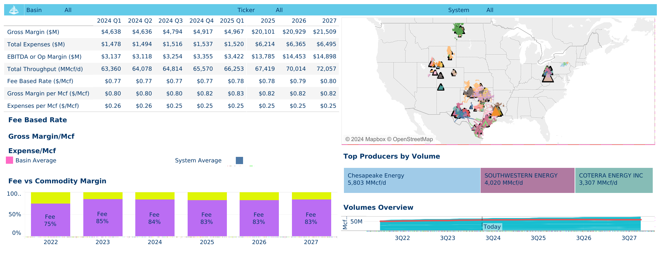Click the Gross Margin per Mcf row label
This screenshot has height=253, width=661.
[48, 93]
